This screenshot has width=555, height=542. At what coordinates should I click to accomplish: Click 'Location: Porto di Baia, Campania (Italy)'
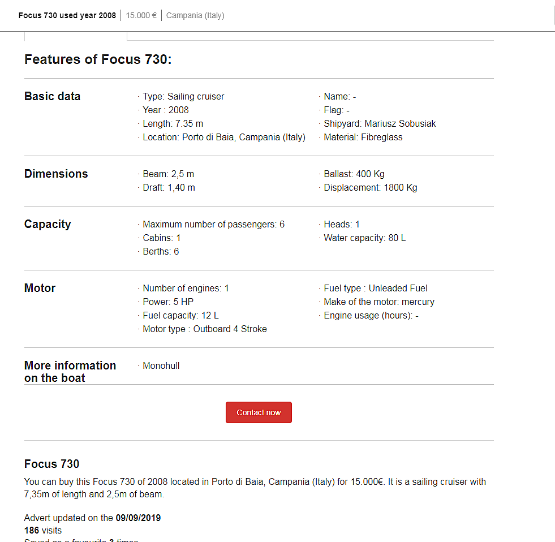click(x=224, y=137)
